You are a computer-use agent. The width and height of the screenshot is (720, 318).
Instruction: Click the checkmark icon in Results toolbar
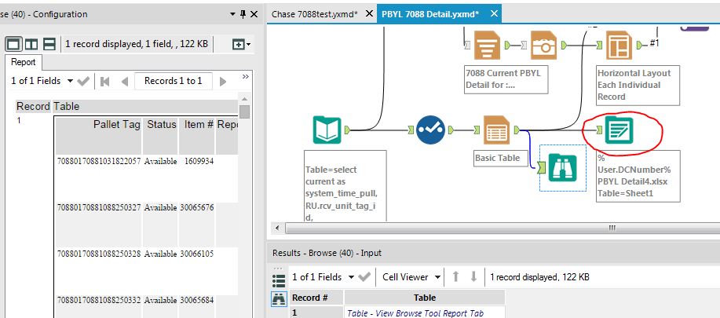point(364,277)
